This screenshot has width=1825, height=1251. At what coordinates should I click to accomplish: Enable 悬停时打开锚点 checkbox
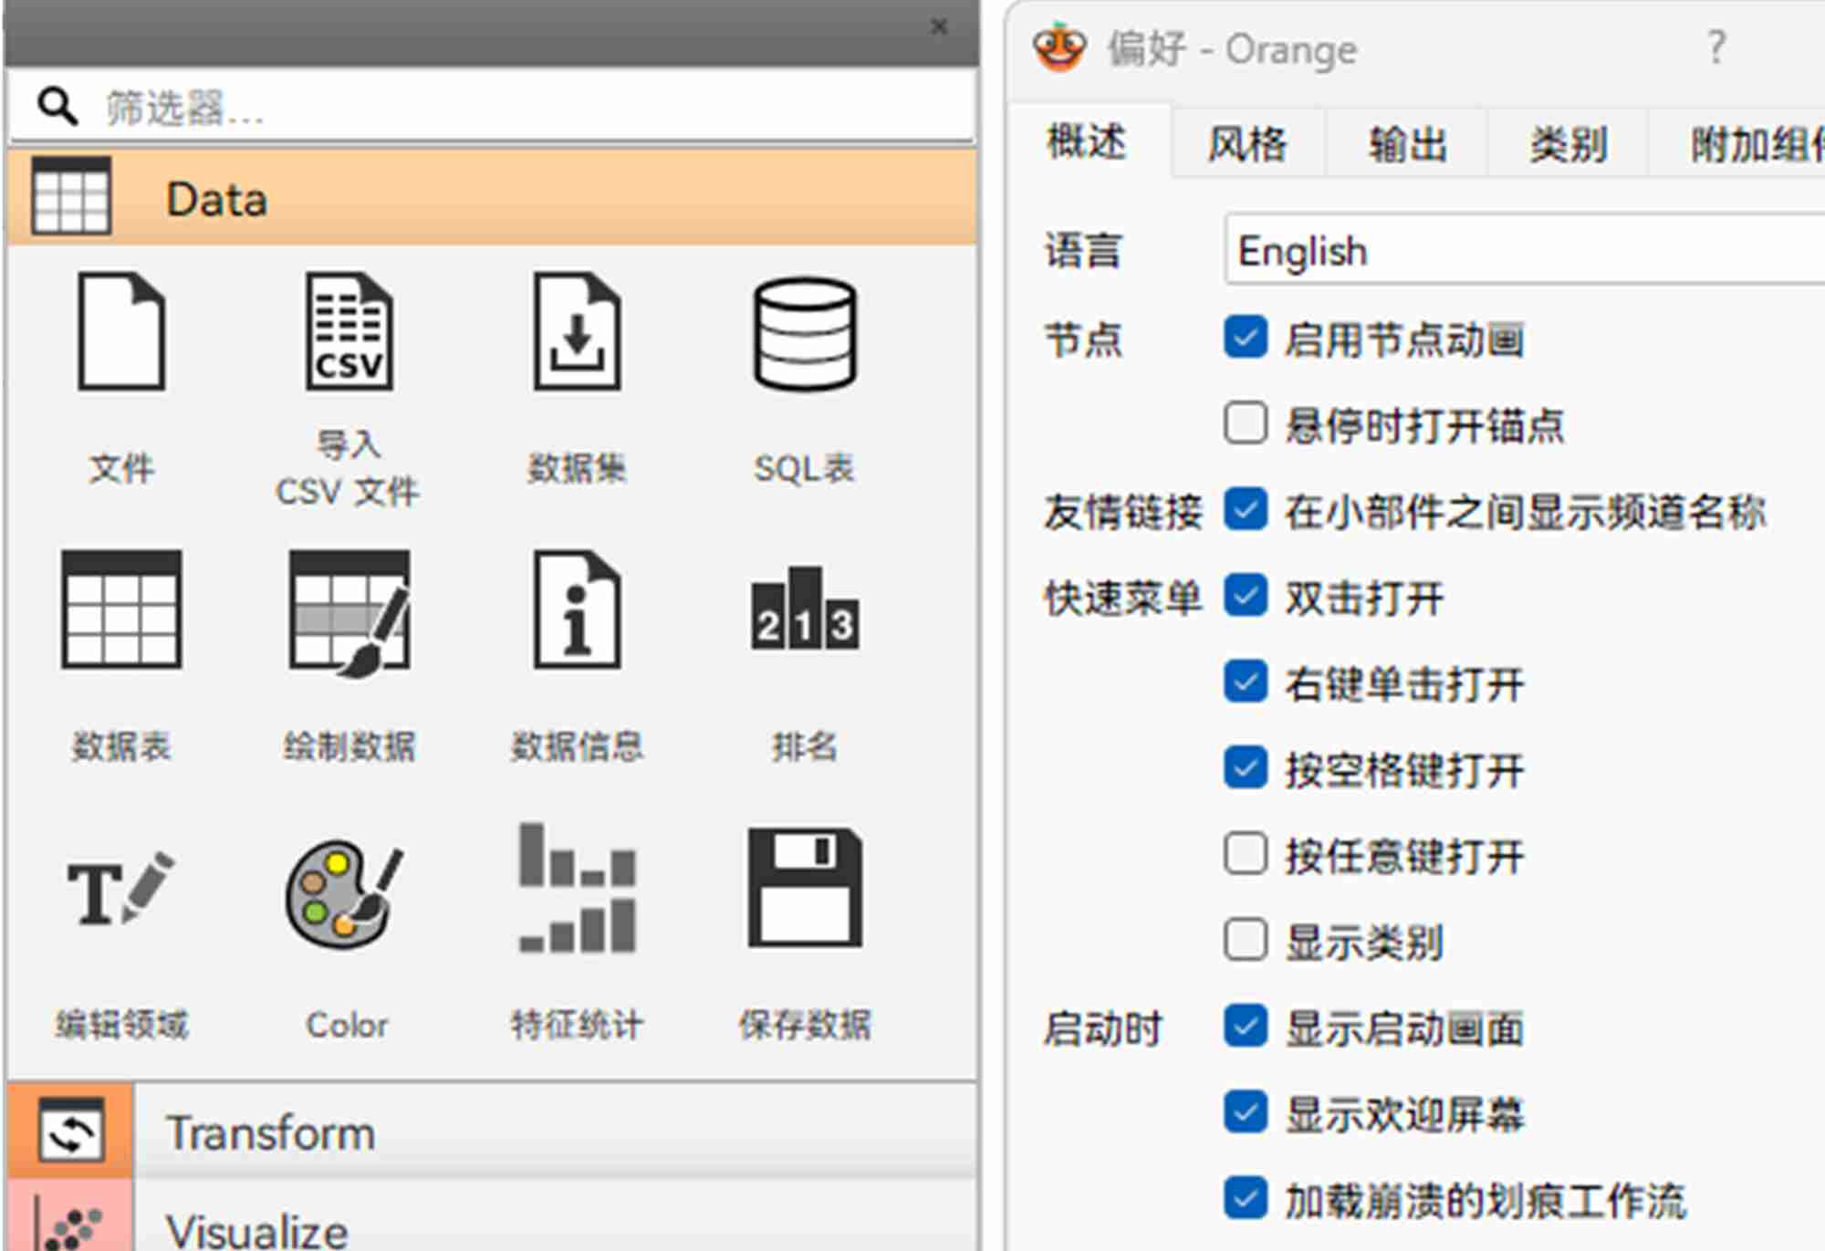click(x=1246, y=423)
